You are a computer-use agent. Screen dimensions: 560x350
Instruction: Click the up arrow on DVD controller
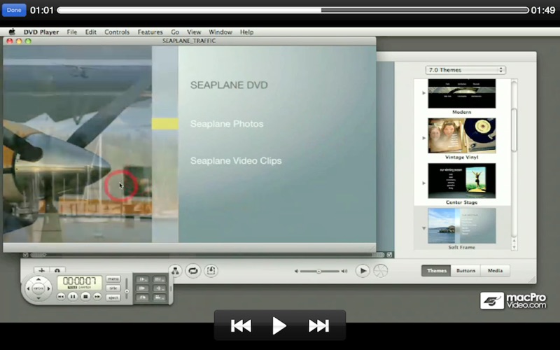click(38, 279)
